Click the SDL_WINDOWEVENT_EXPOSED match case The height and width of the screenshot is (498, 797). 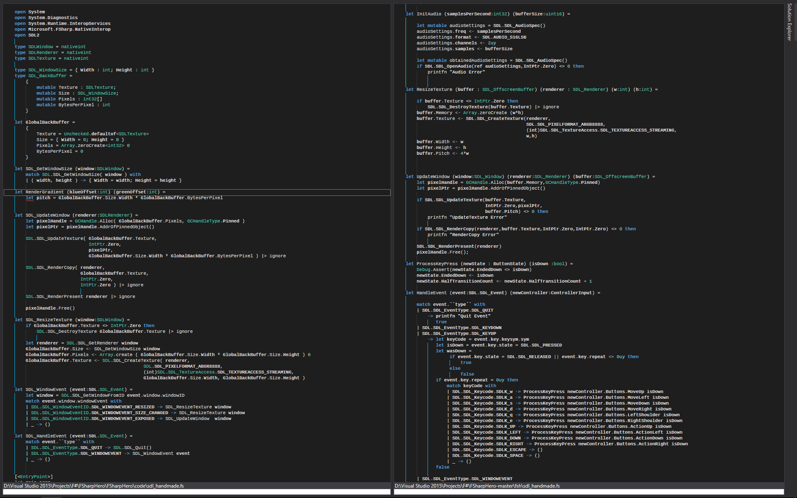click(122, 419)
